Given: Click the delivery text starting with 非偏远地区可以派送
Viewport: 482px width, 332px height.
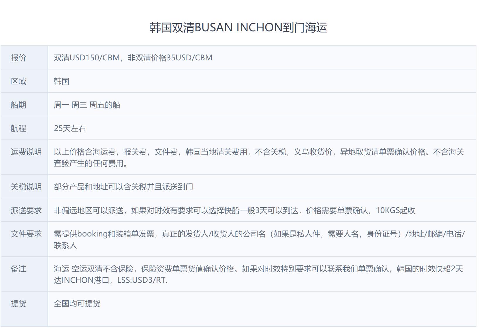Looking at the screenshot, I should click(235, 210).
